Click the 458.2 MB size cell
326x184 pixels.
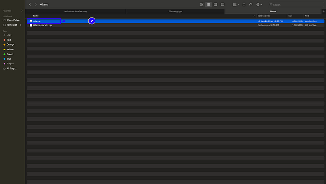pos(297,21)
